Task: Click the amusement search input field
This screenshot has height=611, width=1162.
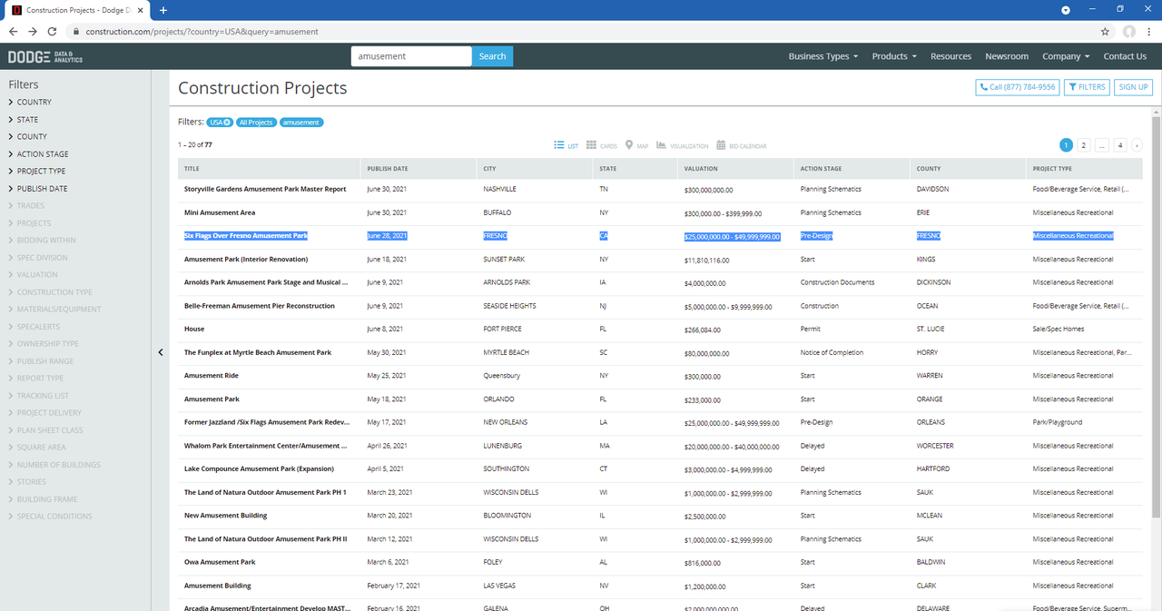Action: pos(411,56)
